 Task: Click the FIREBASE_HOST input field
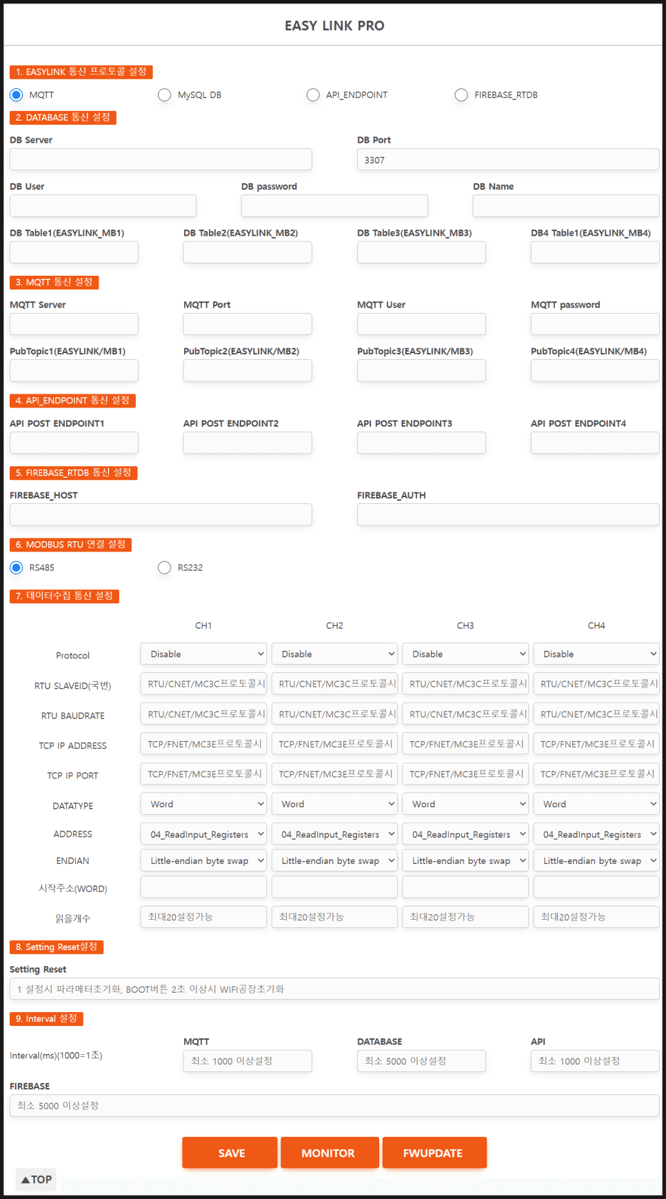[161, 514]
